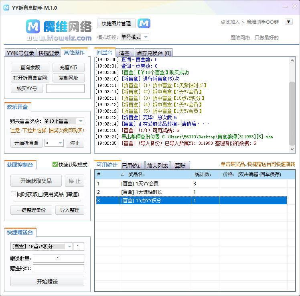300x296 pixels.
Task: Click the 导入整理 button
Action: pos(70,210)
